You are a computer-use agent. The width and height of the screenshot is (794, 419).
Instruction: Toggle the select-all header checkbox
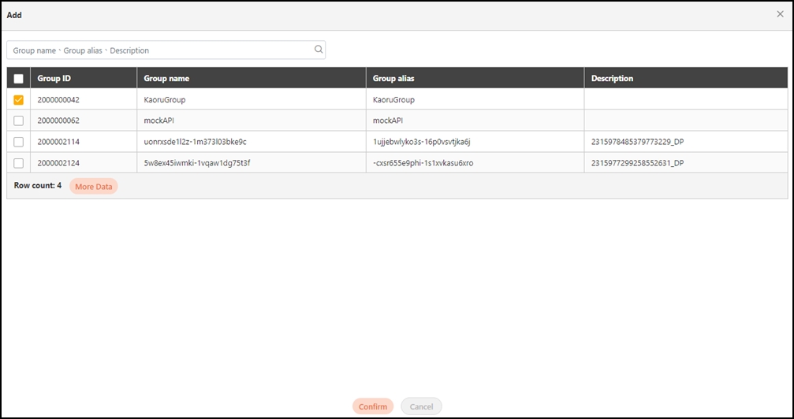19,79
